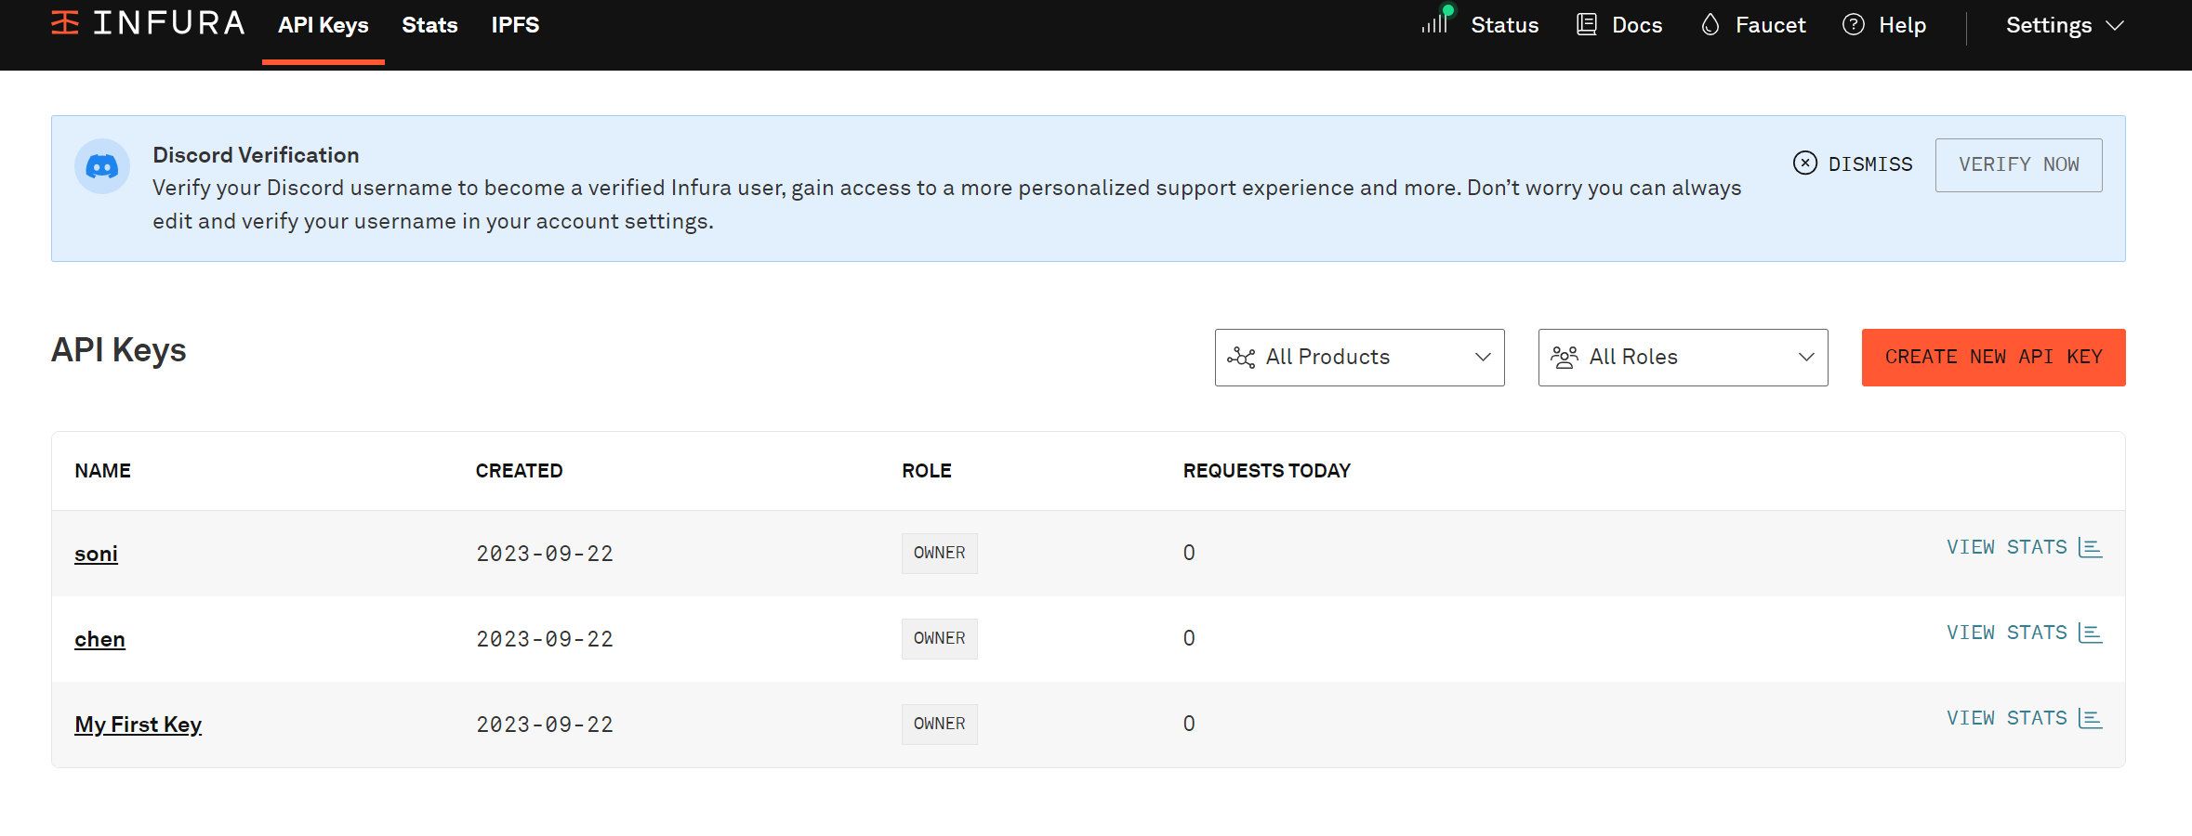Expand the All Products chevron
This screenshot has height=836, width=2192.
[x=1483, y=358]
